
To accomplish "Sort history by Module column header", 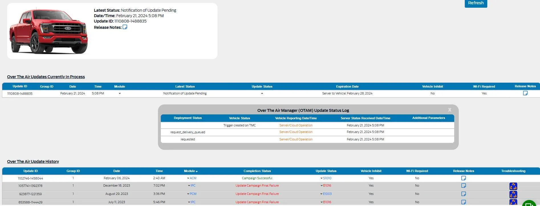I will (191, 171).
